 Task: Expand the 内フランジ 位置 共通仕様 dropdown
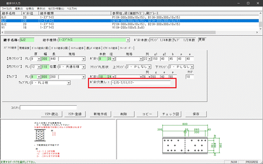tap(83, 67)
